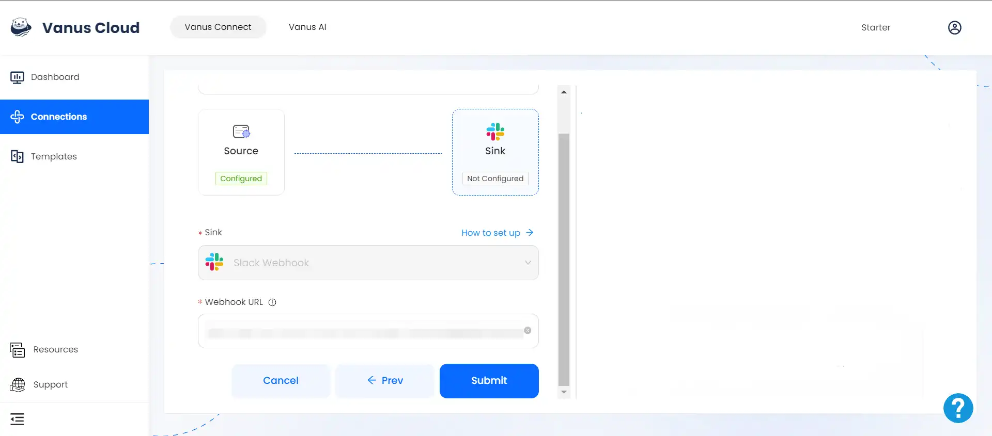This screenshot has height=436, width=992.
Task: Click the Webhook URL field label
Action: click(234, 302)
